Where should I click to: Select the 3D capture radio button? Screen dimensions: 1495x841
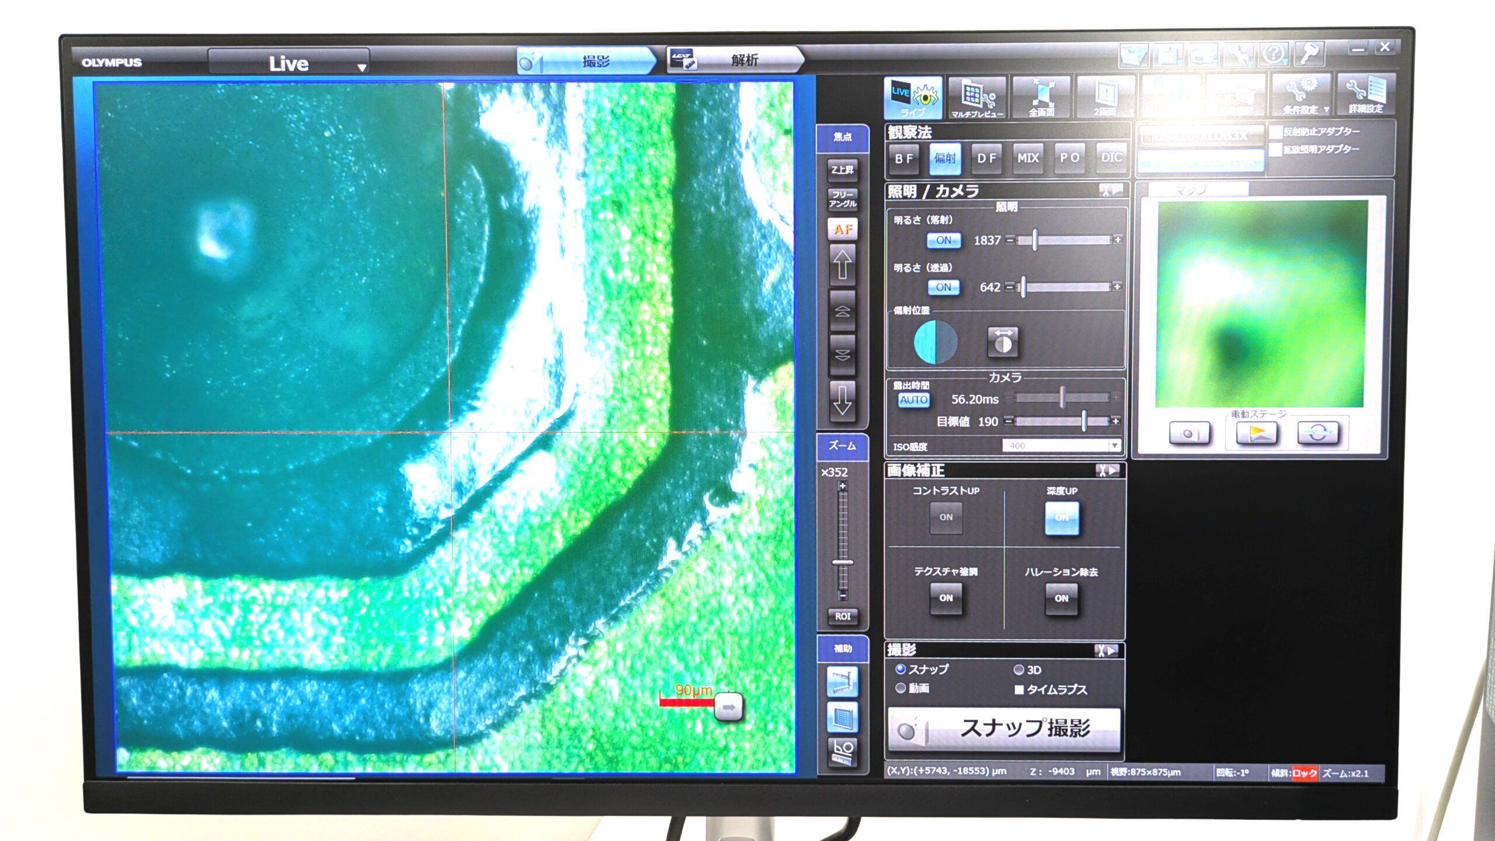[x=1019, y=670]
